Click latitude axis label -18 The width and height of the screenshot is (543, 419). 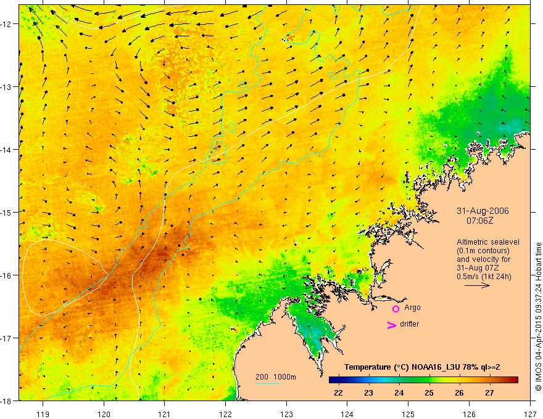(x=7, y=401)
